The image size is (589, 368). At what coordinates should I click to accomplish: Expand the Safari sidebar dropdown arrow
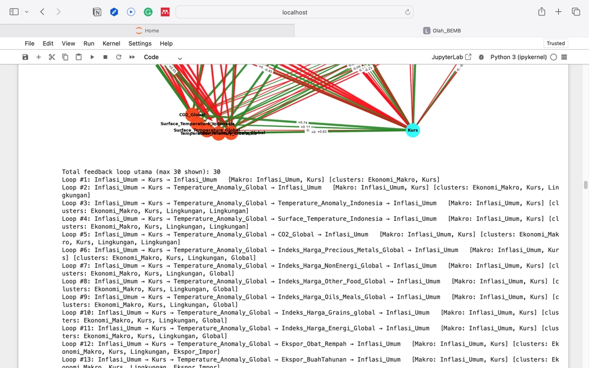tap(26, 12)
